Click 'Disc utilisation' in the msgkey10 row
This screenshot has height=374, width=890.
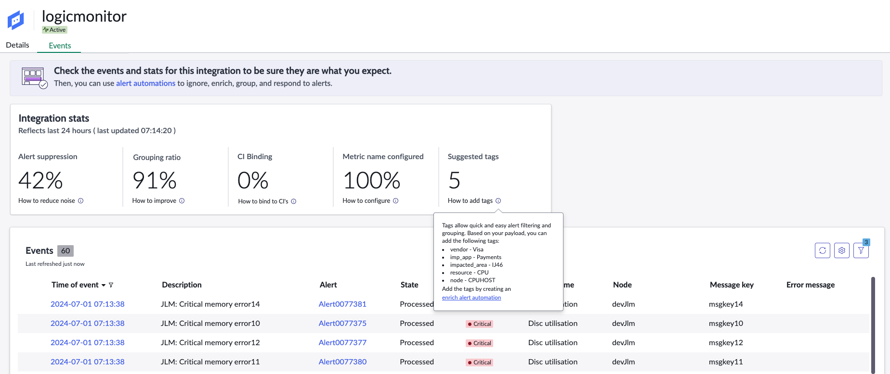pyautogui.click(x=553, y=324)
